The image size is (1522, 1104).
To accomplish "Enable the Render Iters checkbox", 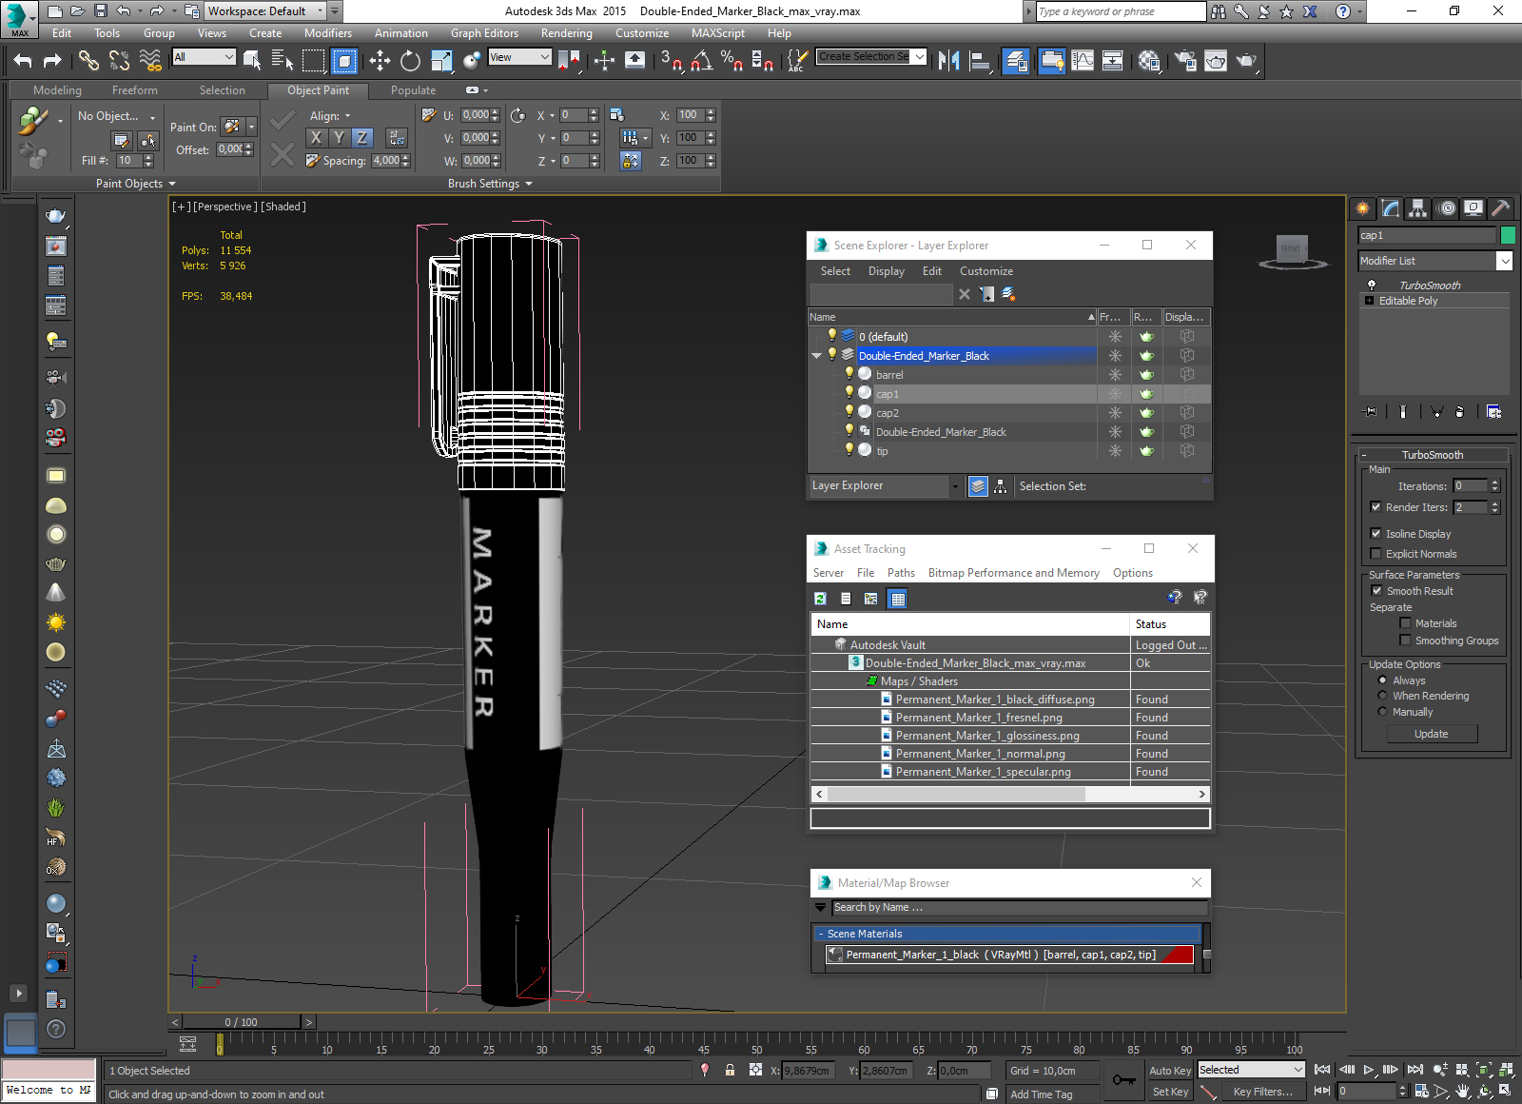I will tap(1376, 506).
